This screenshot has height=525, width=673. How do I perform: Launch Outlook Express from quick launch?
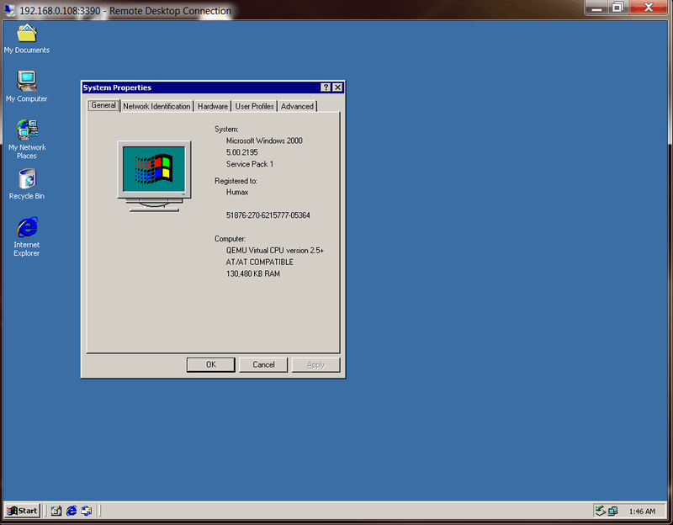click(x=87, y=511)
